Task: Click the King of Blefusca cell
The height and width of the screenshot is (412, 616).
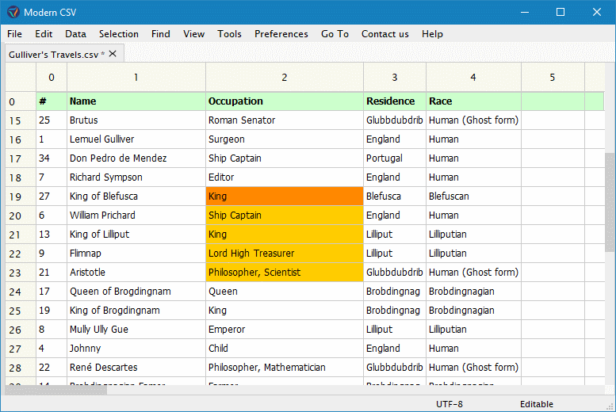Action: (x=136, y=196)
